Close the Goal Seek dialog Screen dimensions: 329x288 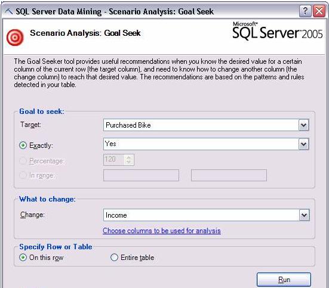point(319,11)
